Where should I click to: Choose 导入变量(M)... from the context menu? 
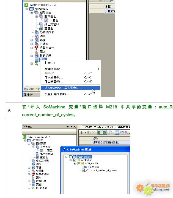70,77
